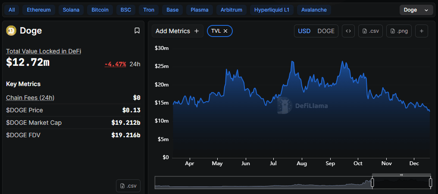Screen dimensions: 438x194
Task: Open the Chain Fees (24h) metric
Action: (30, 98)
